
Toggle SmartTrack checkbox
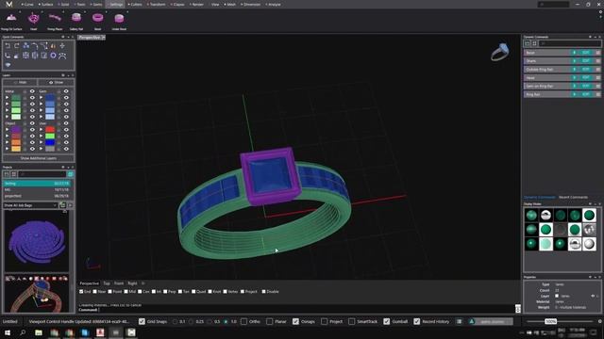(x=351, y=321)
